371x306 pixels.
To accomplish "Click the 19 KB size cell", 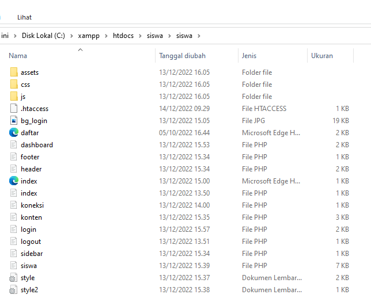I will pos(340,121).
